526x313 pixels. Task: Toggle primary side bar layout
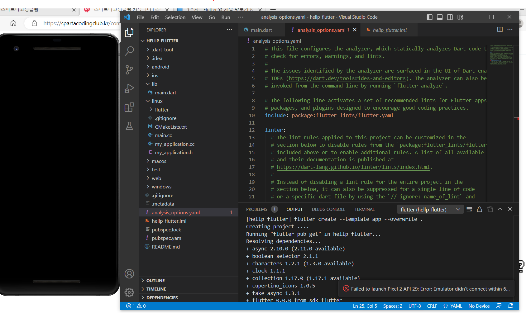430,17
